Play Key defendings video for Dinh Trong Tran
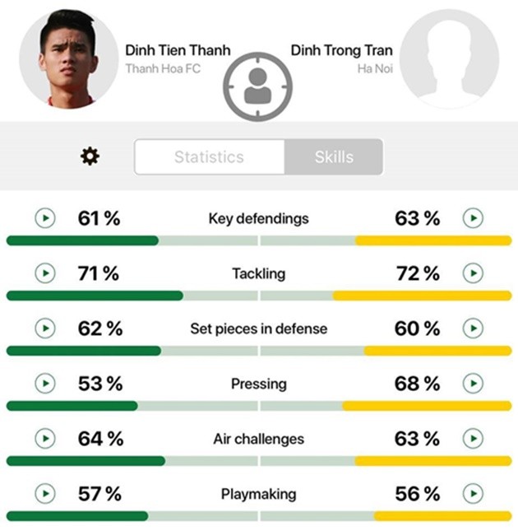Screen dimensions: 518x531 click(472, 218)
